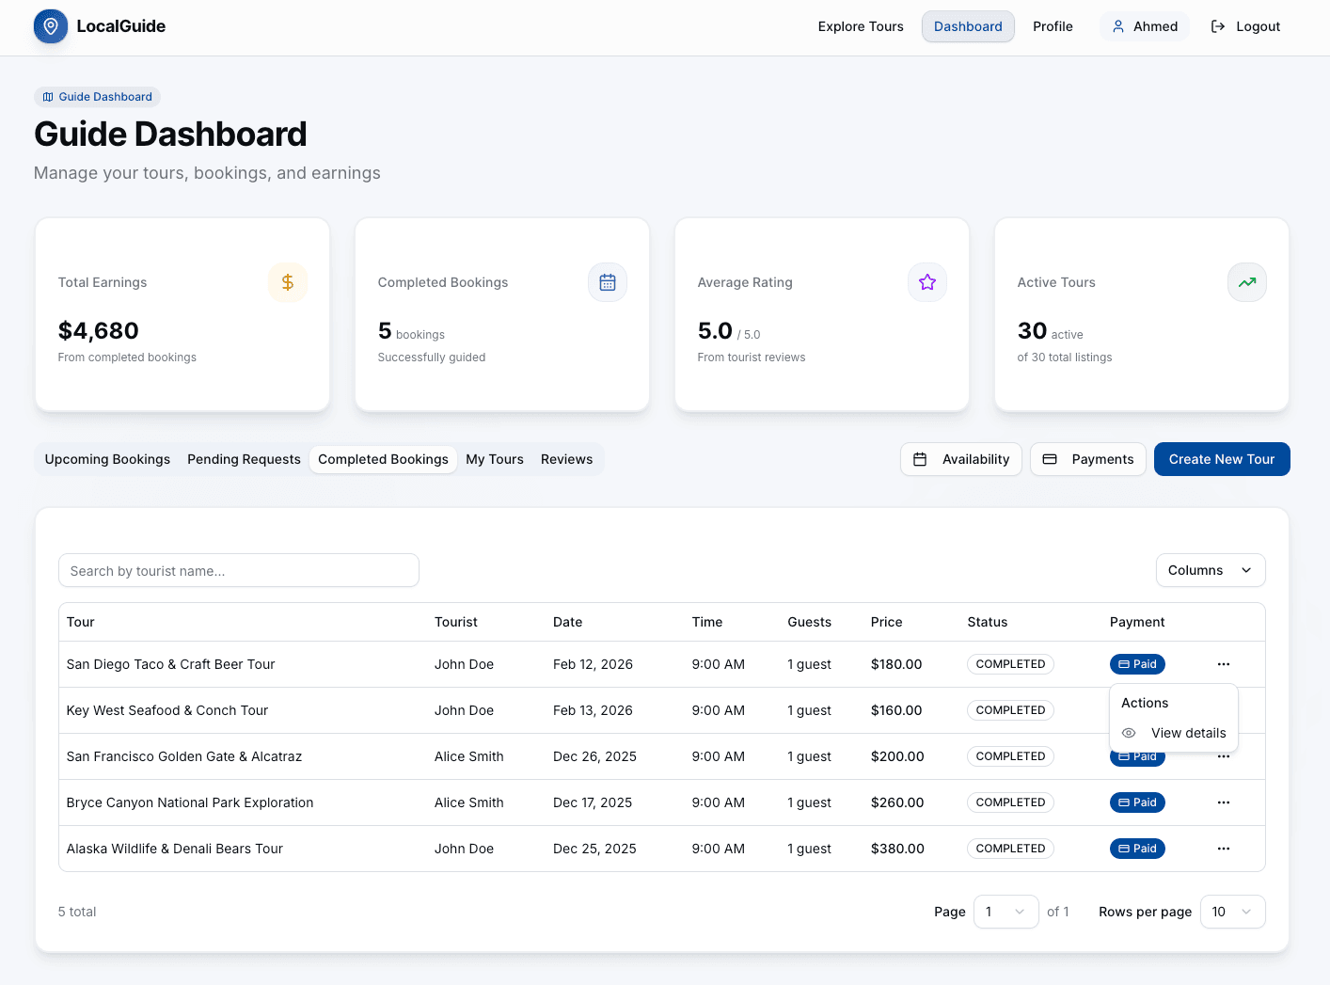Click the Paid payment badge for Alaska Wildlife tour
This screenshot has width=1330, height=985.
(1137, 849)
